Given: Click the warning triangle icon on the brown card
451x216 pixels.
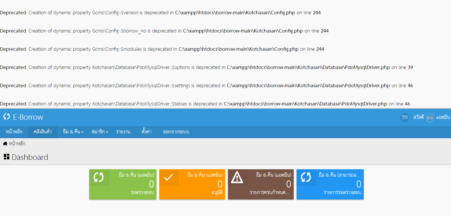Looking at the screenshot, I should [x=237, y=177].
